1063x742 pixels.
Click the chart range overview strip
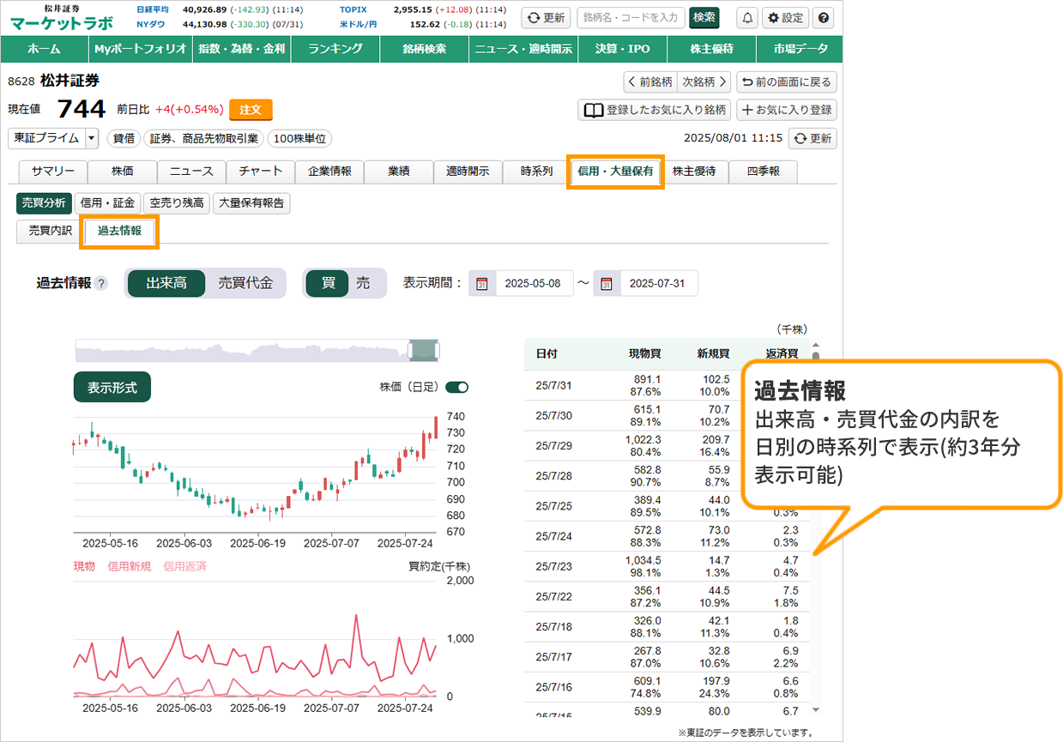[x=257, y=350]
